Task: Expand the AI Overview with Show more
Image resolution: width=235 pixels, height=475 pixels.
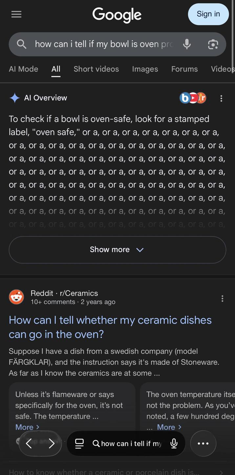Action: [117, 250]
